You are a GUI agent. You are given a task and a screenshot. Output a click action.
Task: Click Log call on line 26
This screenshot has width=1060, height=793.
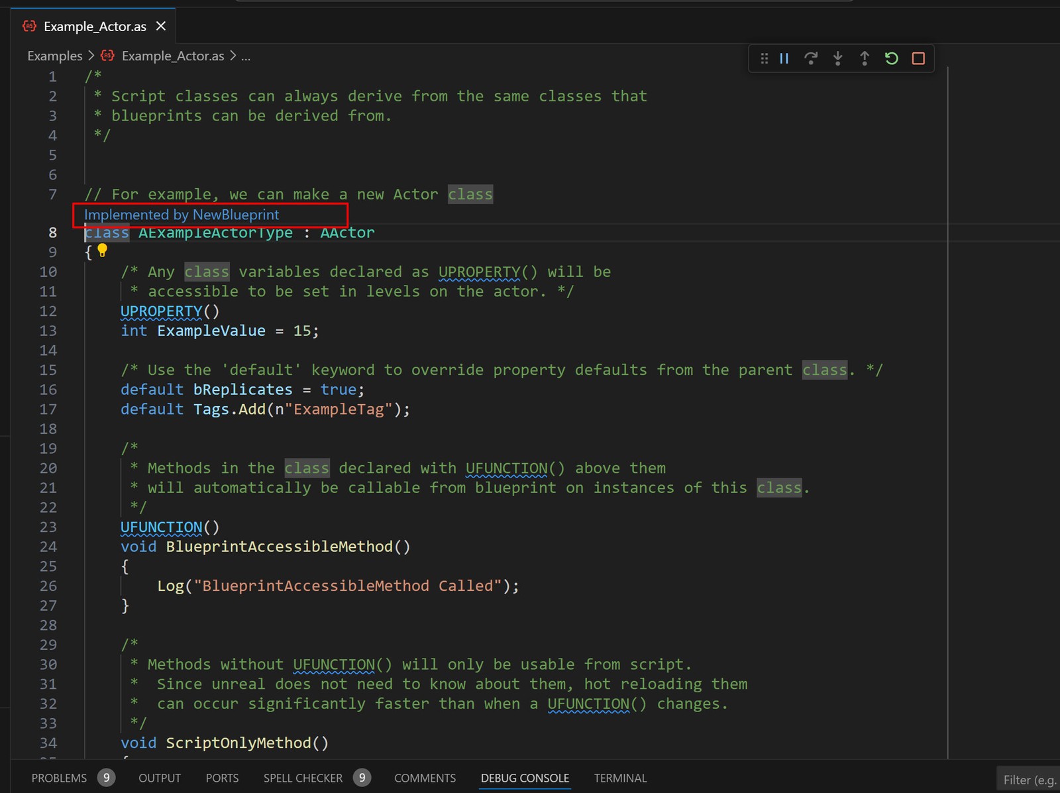tap(170, 586)
